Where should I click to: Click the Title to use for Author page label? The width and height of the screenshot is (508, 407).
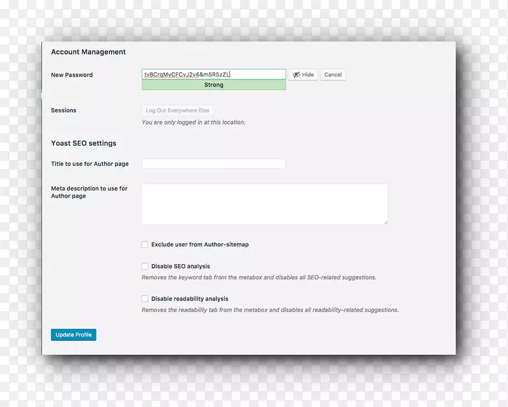coord(90,164)
